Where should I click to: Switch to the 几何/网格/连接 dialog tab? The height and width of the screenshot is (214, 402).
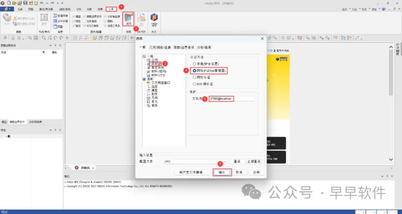(160, 47)
